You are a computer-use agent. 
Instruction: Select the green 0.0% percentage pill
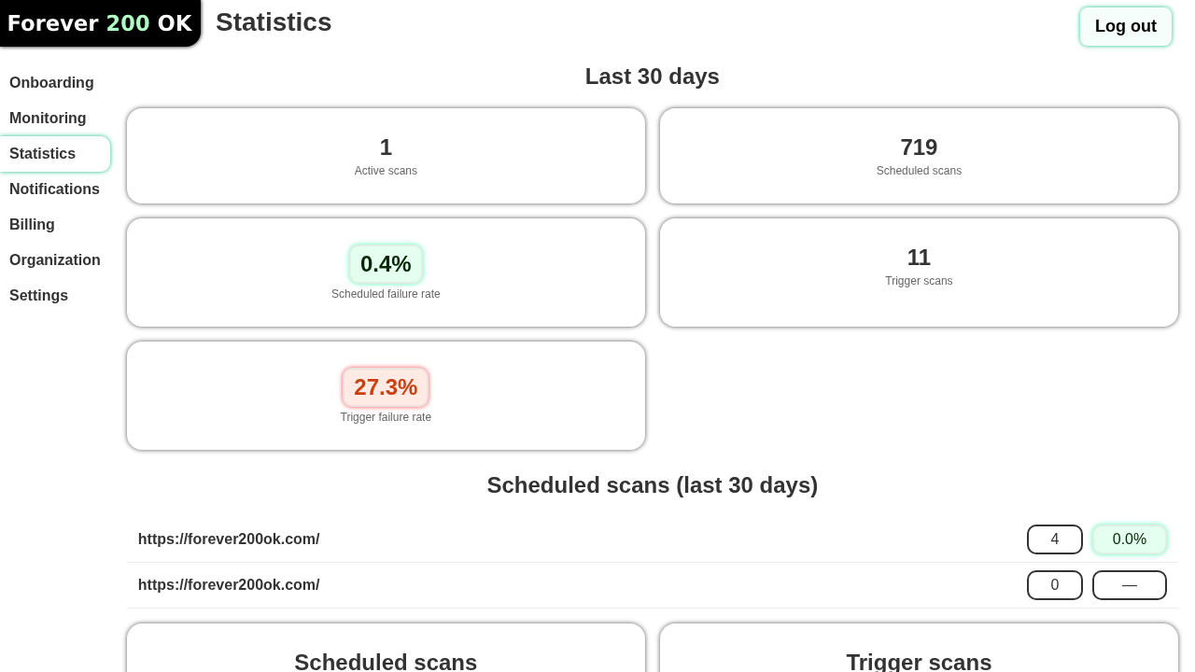pos(1130,539)
